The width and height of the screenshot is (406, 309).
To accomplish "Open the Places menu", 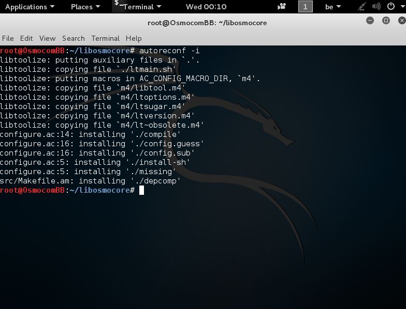I will (85, 7).
